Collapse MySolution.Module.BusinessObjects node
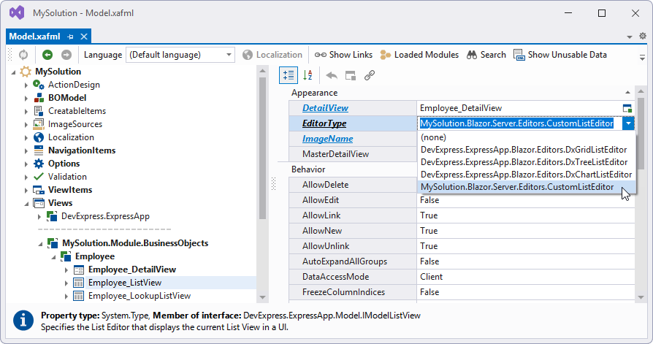Viewport: 653px width, 344px height. (x=40, y=244)
